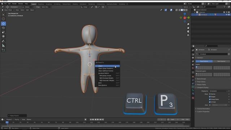
Task: Click the current frame marker on timeline
Action: (x=7, y=122)
